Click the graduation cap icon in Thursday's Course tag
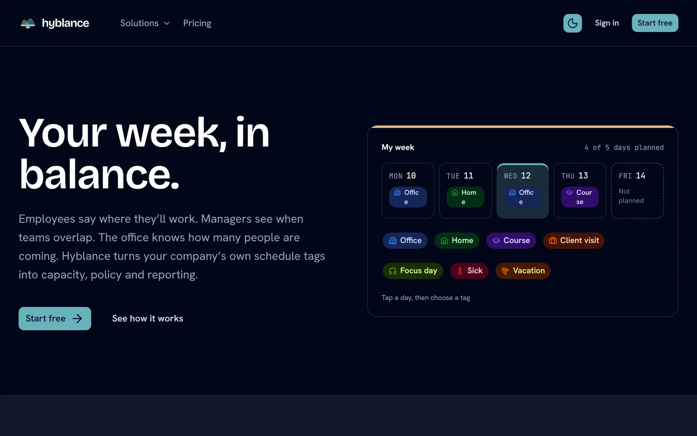 (x=569, y=192)
